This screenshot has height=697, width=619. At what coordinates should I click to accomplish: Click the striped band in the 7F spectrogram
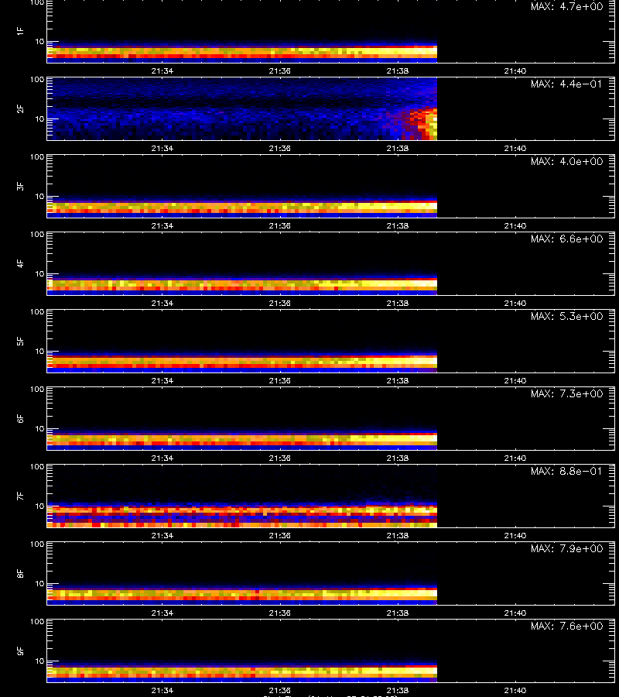coord(242,516)
